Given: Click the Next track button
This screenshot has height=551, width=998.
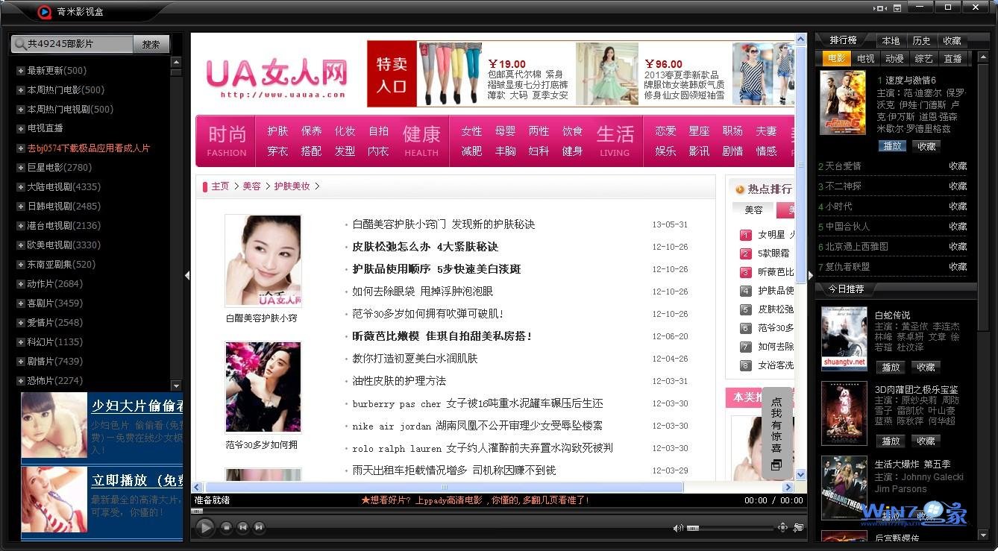Looking at the screenshot, I should pyautogui.click(x=259, y=528).
